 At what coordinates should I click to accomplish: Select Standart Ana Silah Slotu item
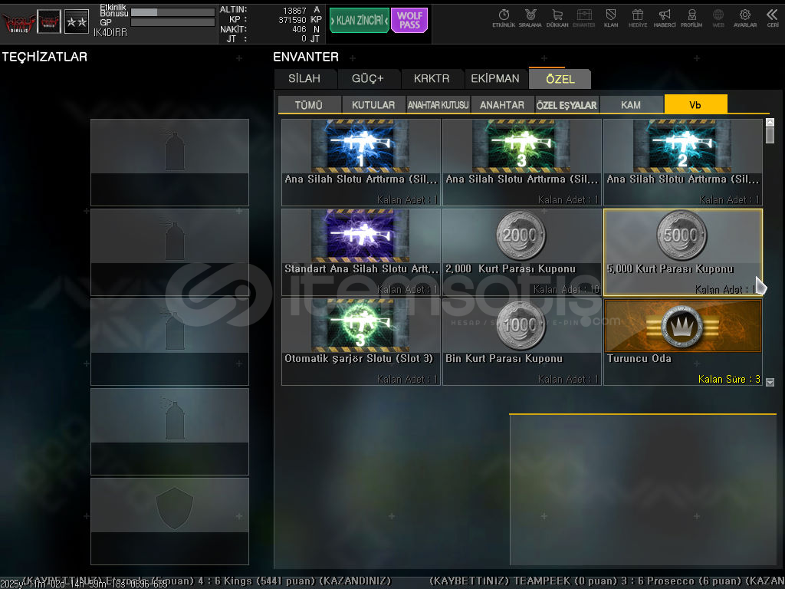361,252
